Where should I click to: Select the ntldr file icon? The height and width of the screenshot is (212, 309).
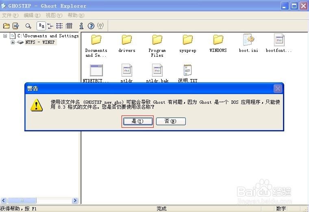[127, 70]
